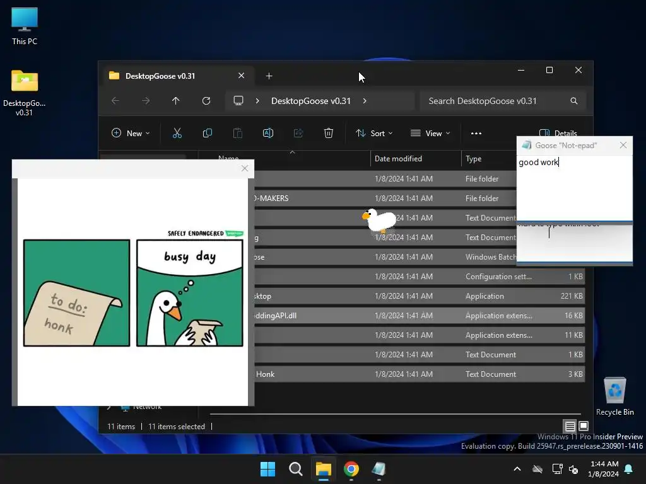
Task: Open File Explorer from taskbar
Action: click(324, 469)
